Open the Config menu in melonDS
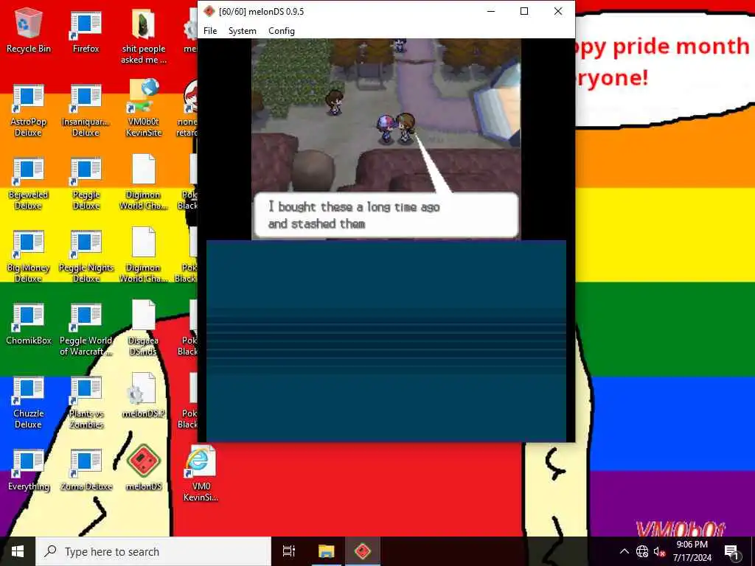Screen dimensions: 755x566 point(282,31)
